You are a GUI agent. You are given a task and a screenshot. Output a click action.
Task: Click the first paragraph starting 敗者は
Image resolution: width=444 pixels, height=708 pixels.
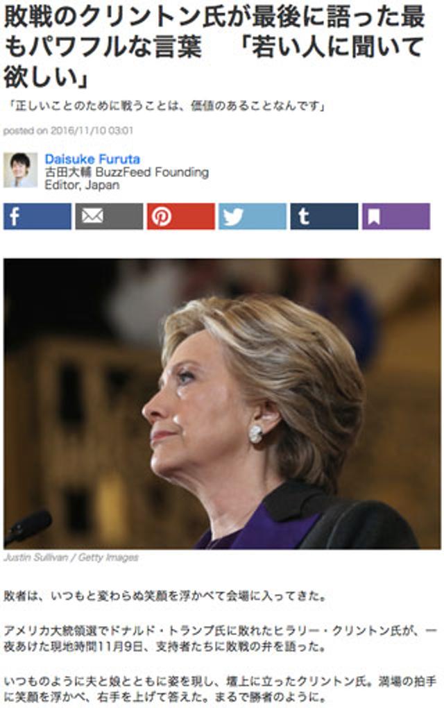[x=164, y=596]
